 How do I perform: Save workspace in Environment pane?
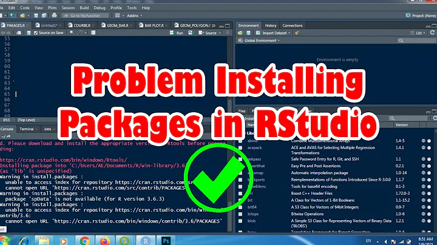[x=248, y=33]
